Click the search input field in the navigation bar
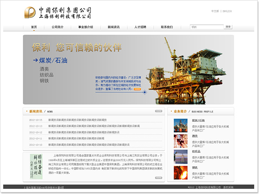Image resolution: width=259 pixels, height=194 pixels. (x=207, y=27)
